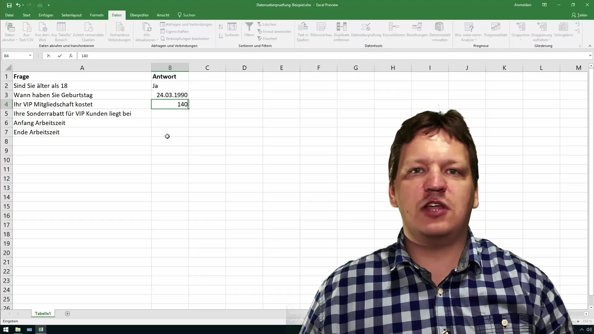Screen dimensions: 594x334
Task: Click Verknüpfungen bearbeiten button
Action: click(185, 39)
